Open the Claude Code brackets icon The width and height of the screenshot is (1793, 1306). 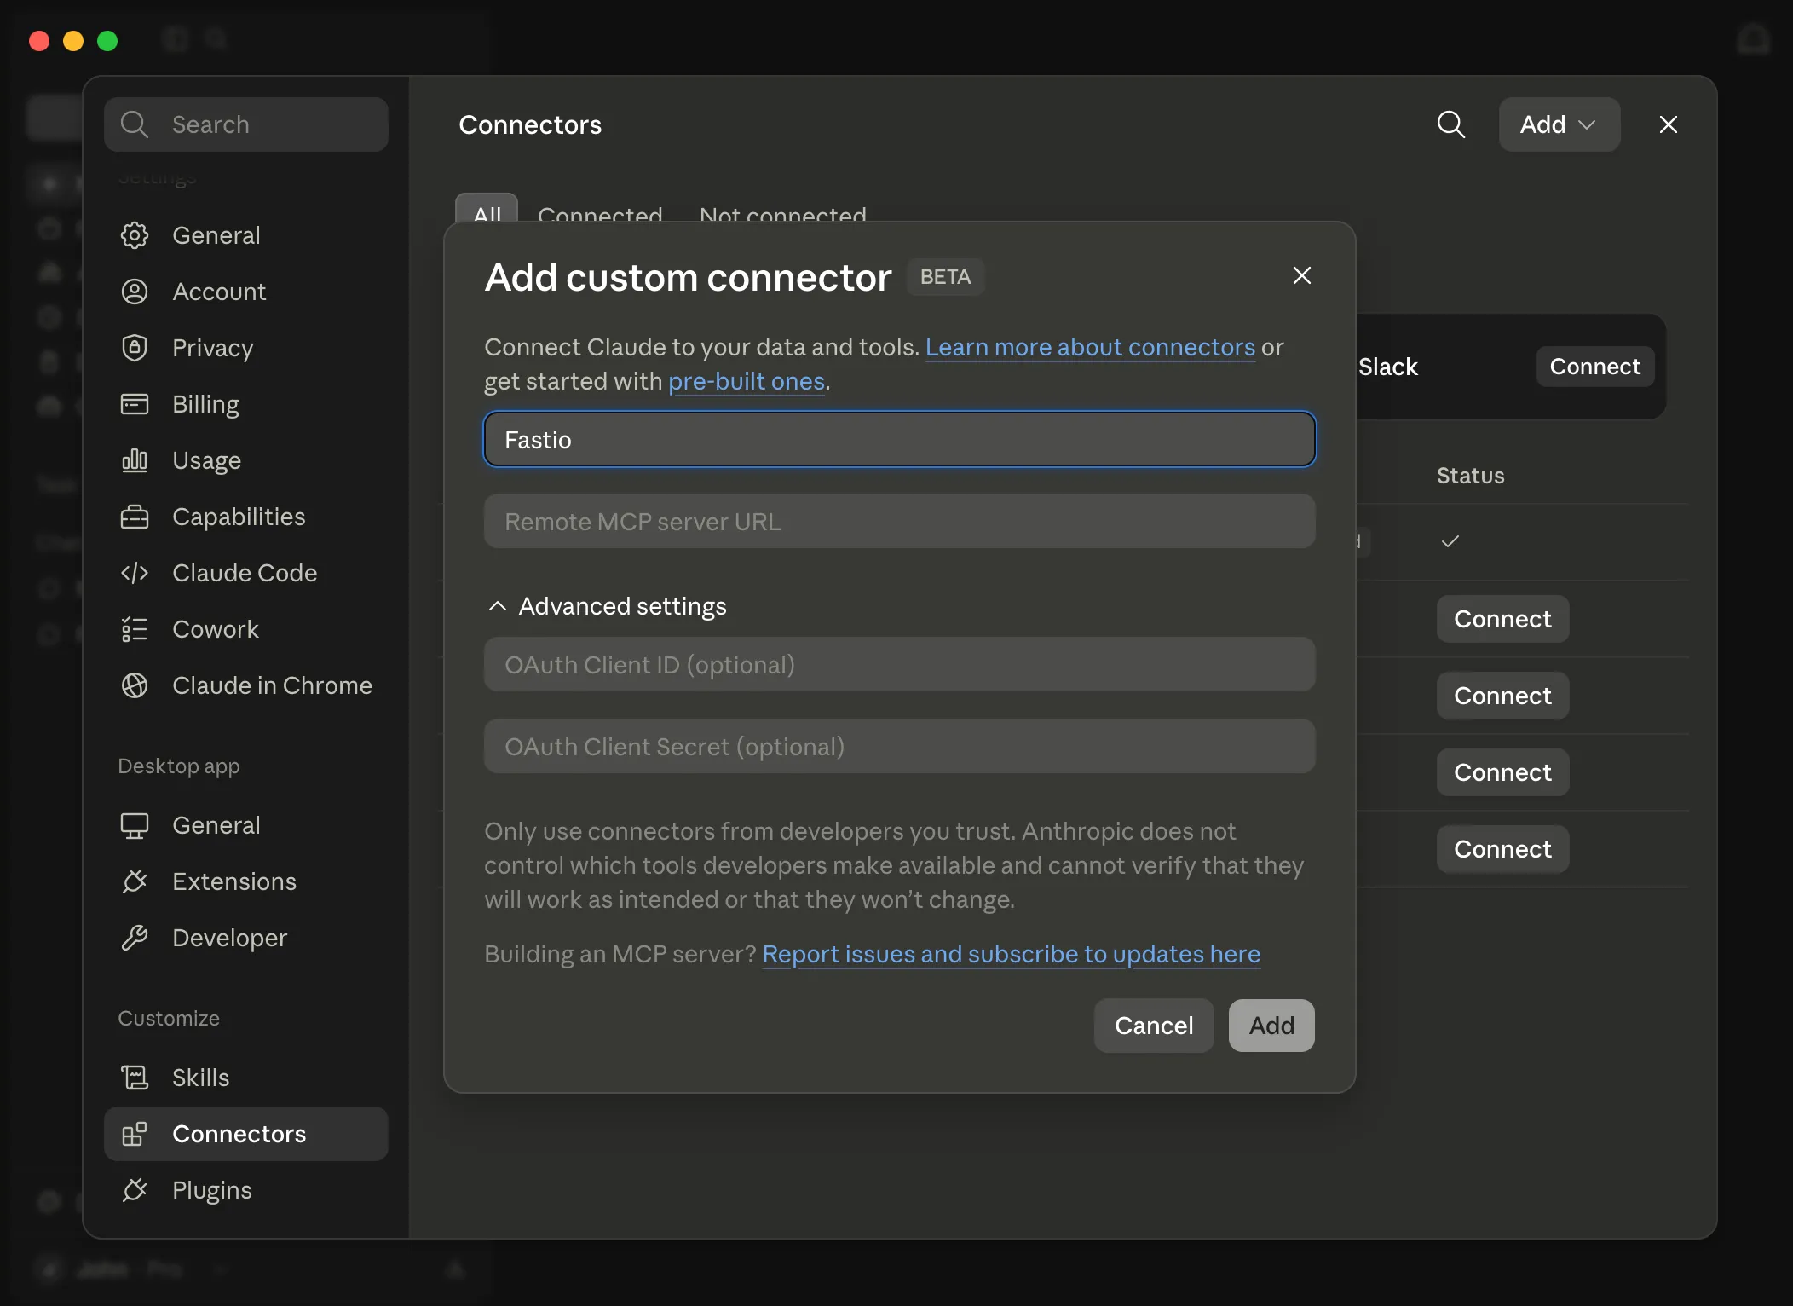134,573
